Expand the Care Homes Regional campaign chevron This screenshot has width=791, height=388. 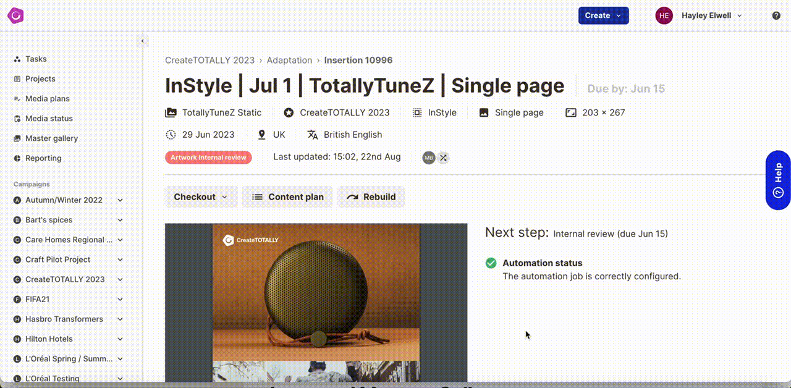point(120,240)
